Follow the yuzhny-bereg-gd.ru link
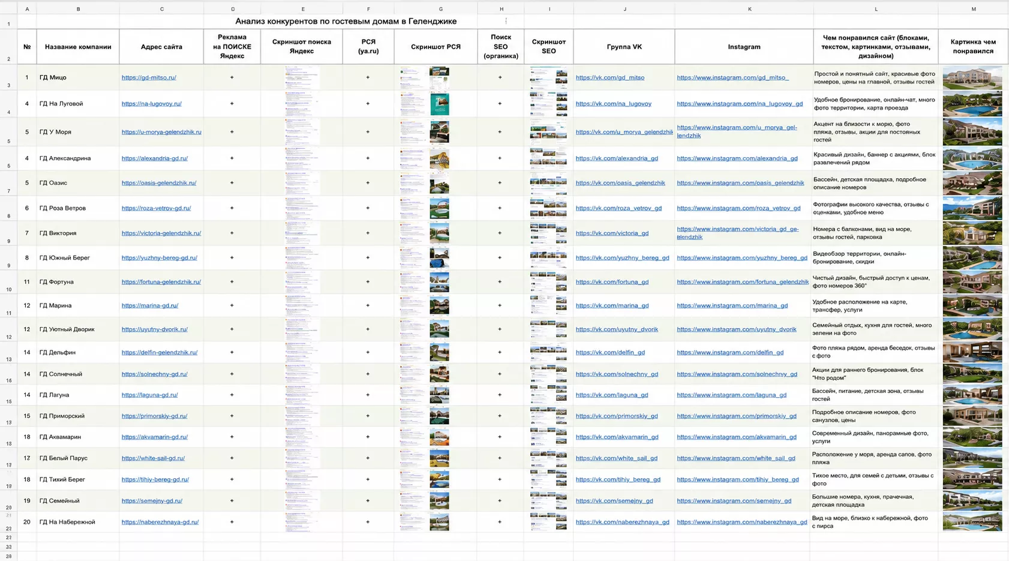 tap(159, 258)
